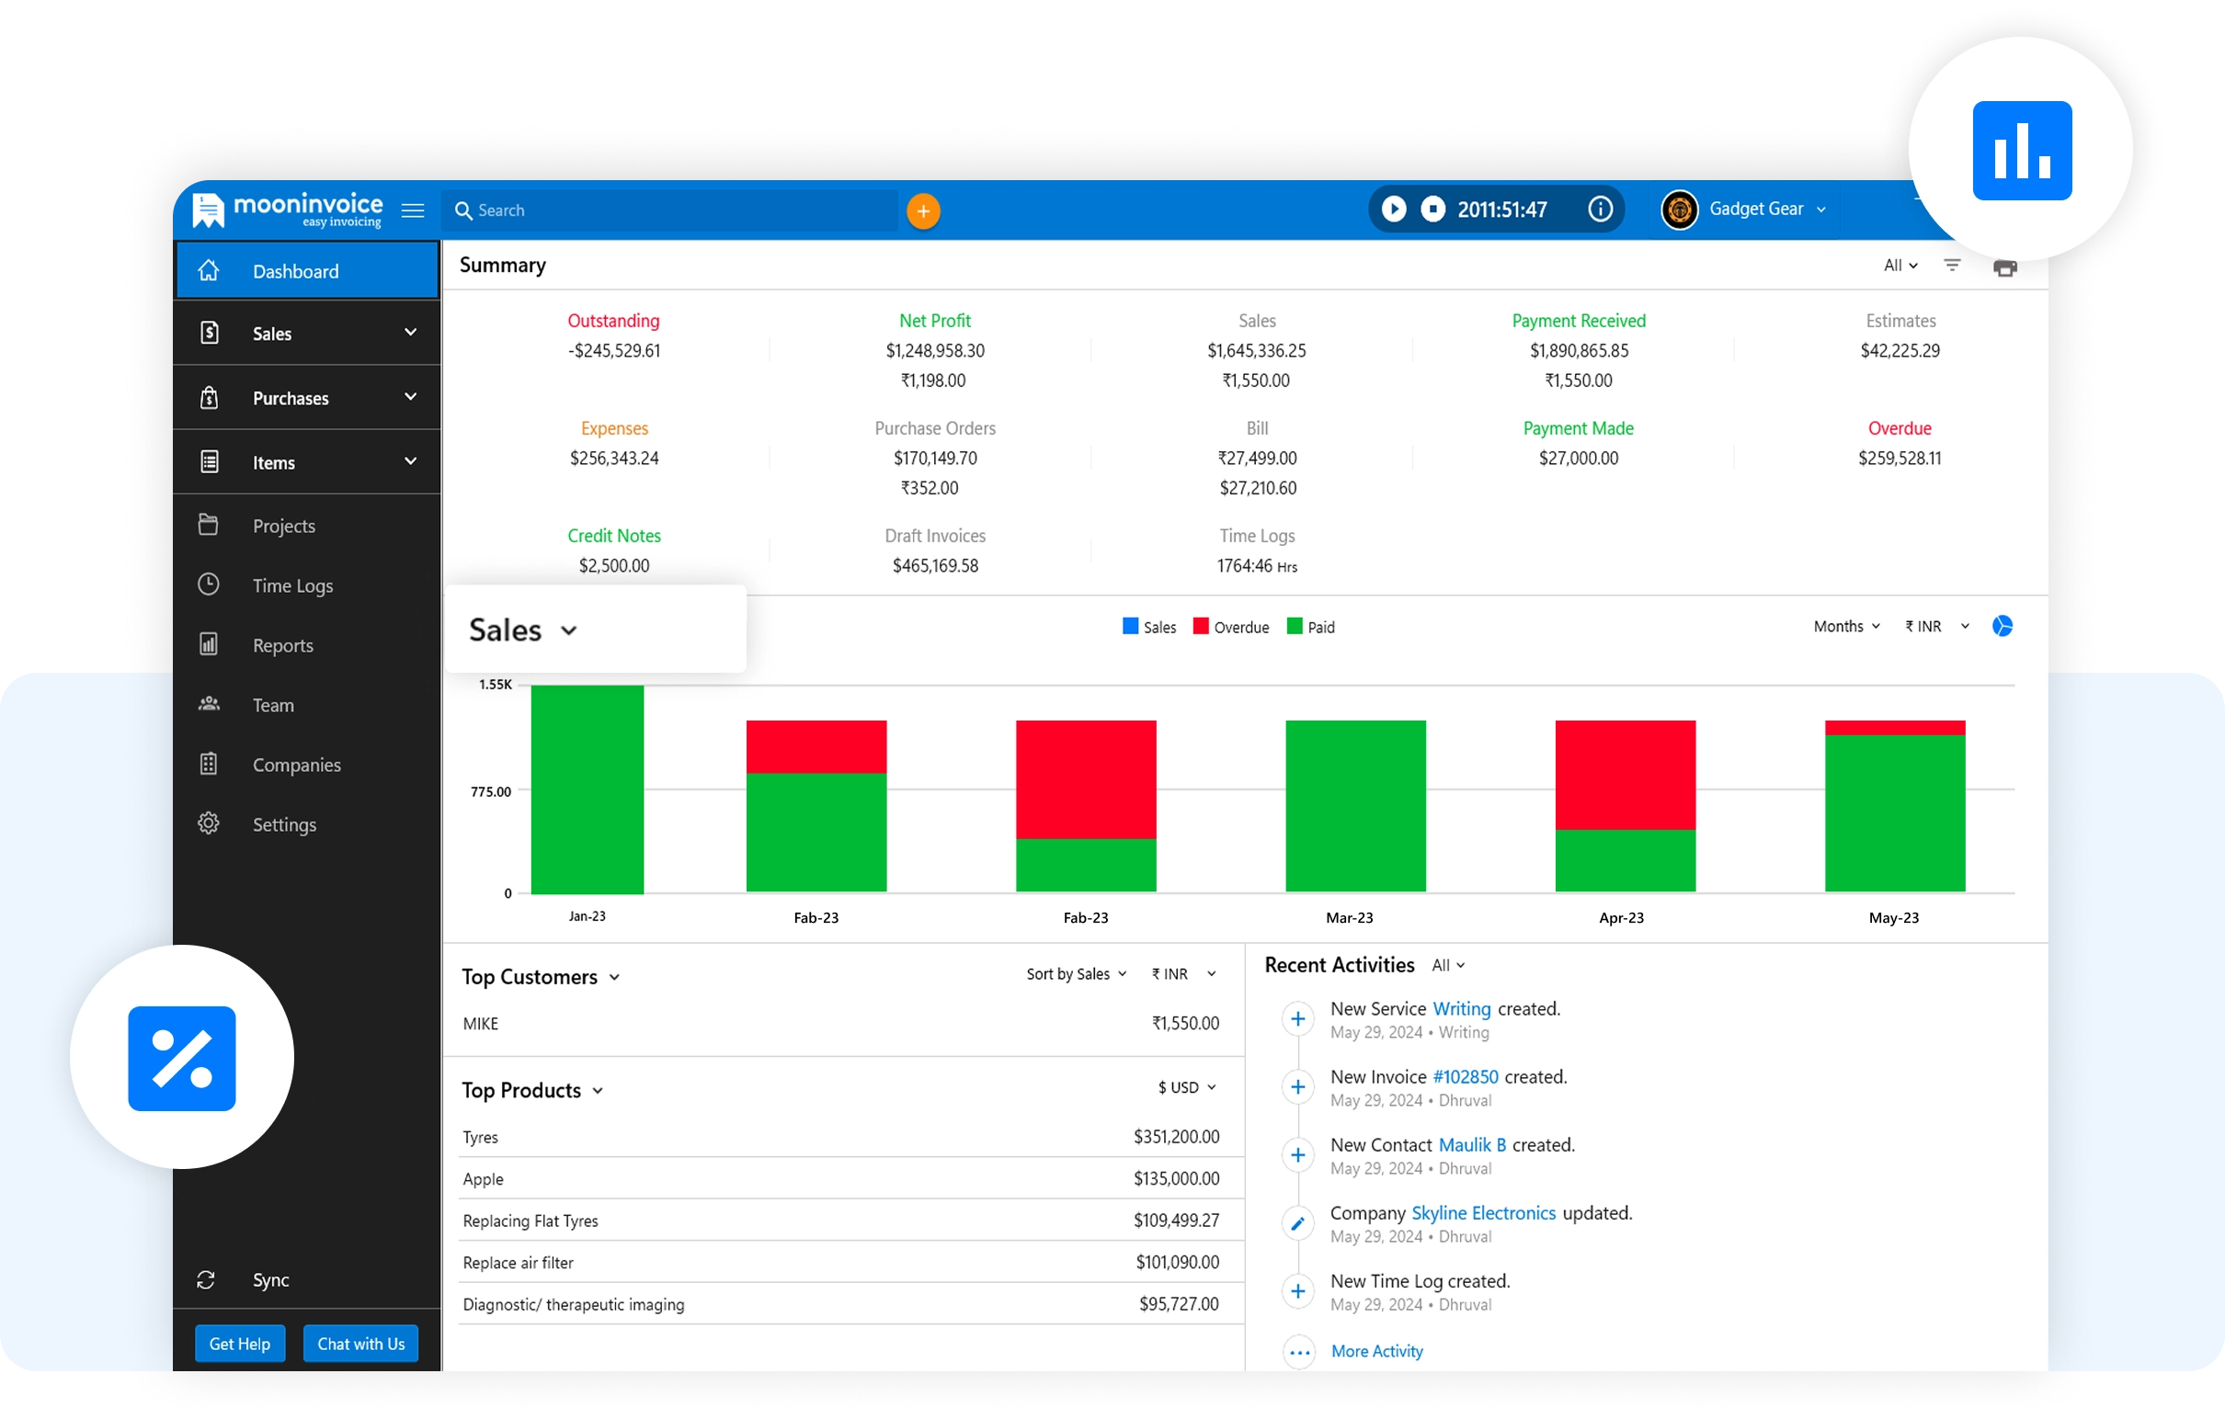The height and width of the screenshot is (1419, 2225).
Task: Click the Sync icon in sidebar
Action: coord(206,1279)
